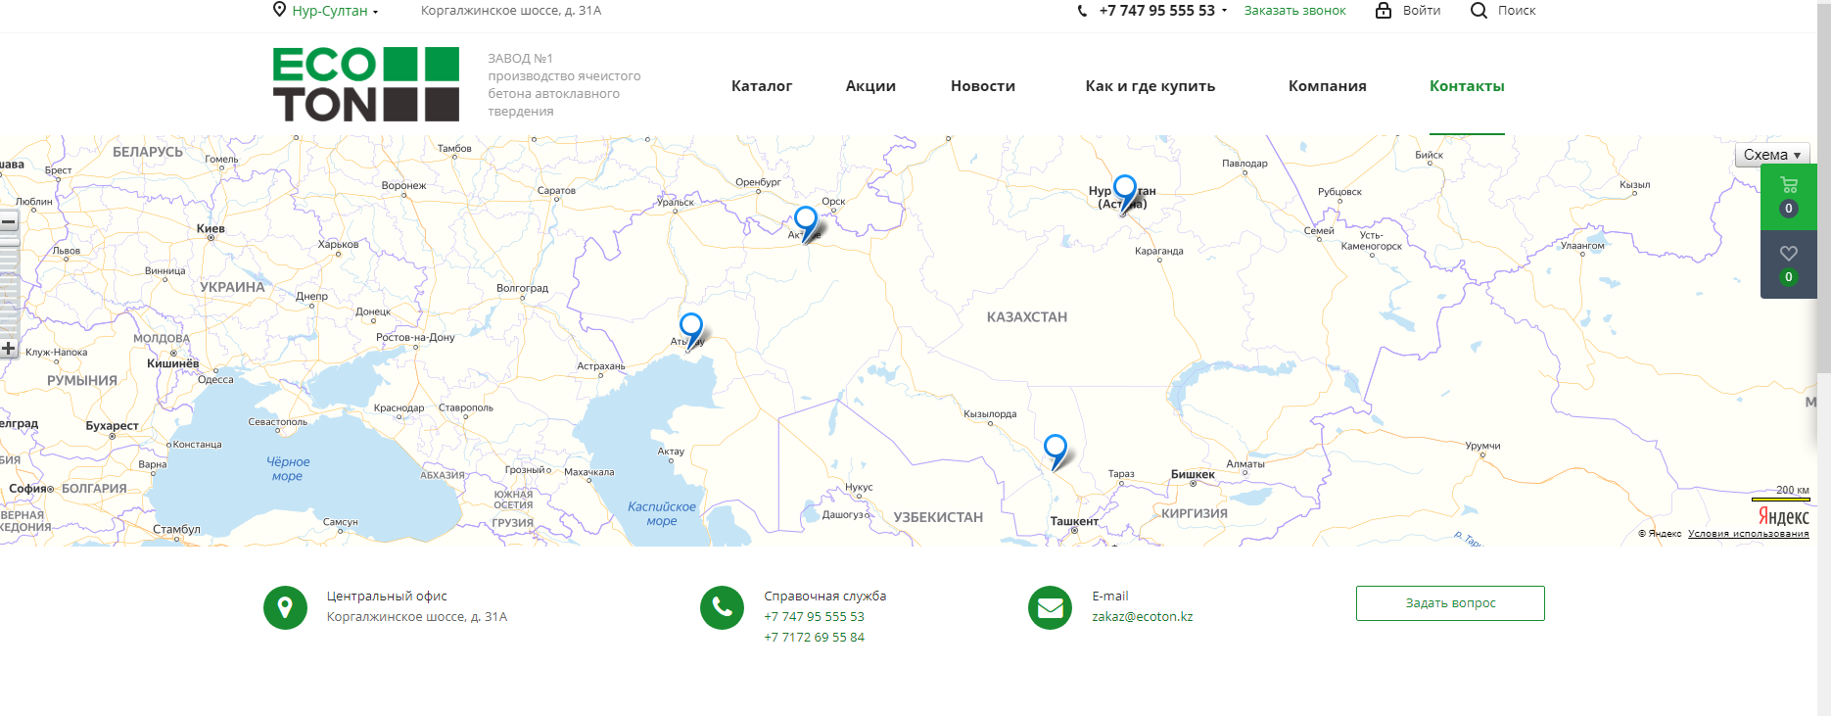Click the magnifier search icon
1831x716 pixels.
click(x=1479, y=11)
